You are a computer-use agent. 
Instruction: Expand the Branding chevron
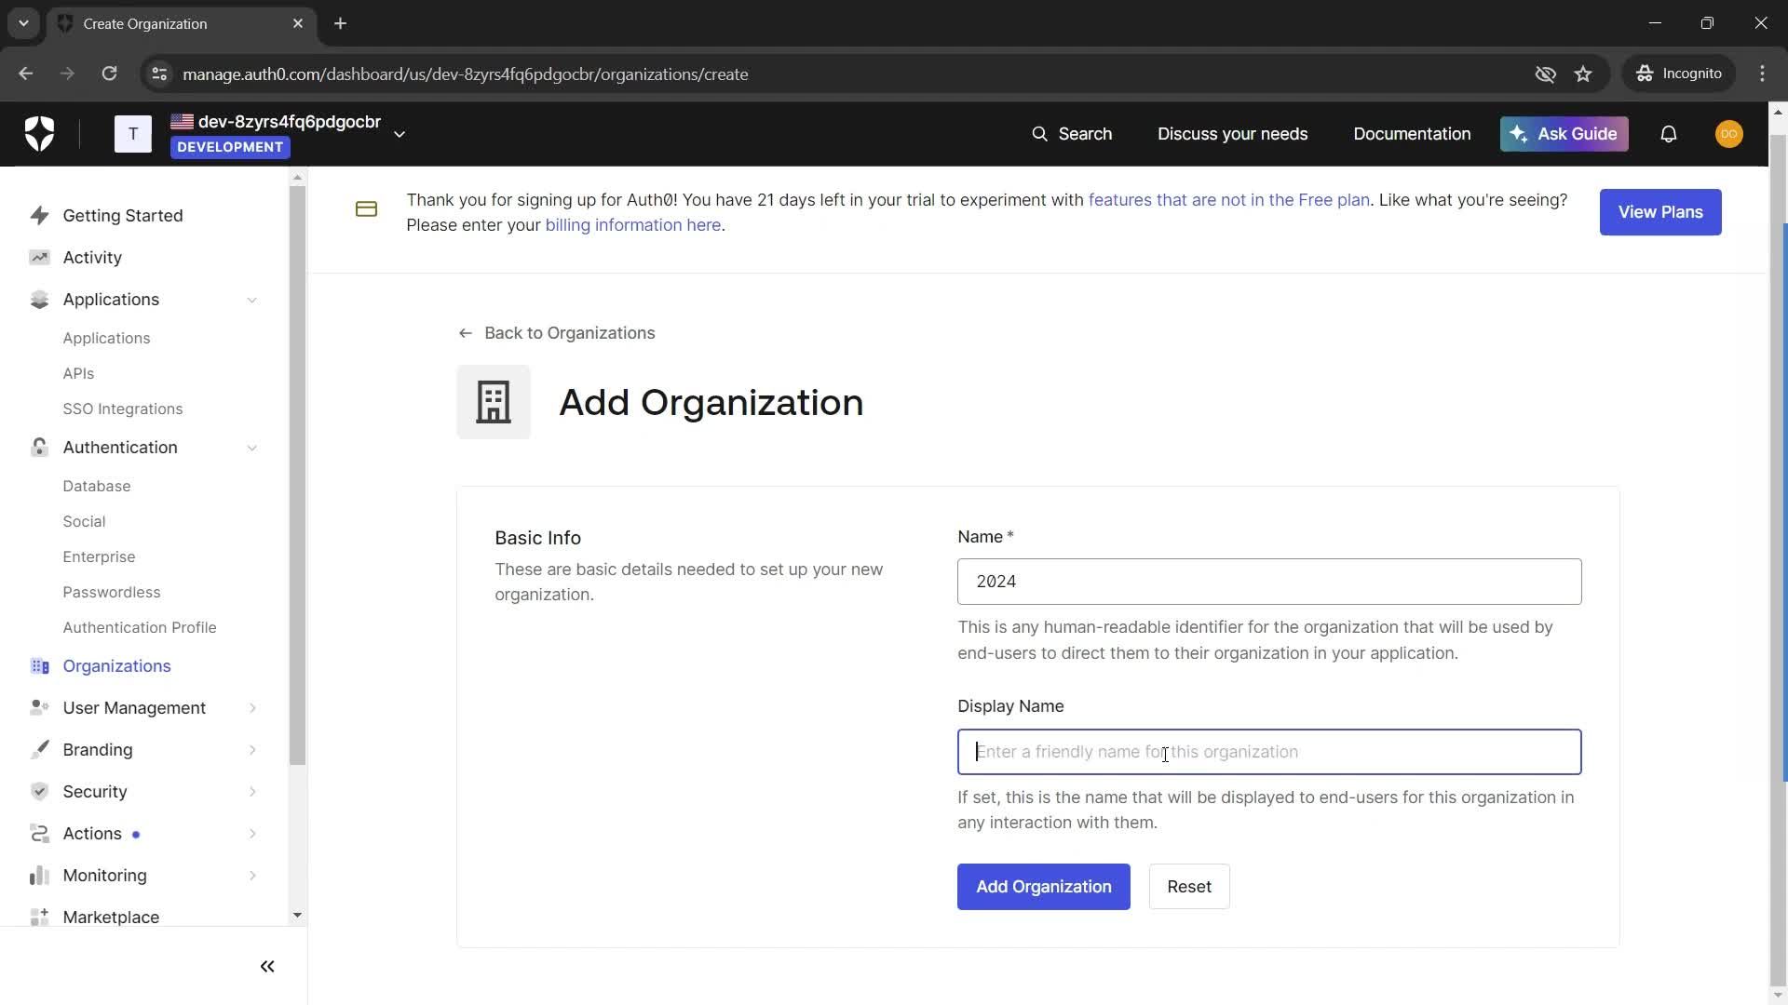(x=252, y=750)
